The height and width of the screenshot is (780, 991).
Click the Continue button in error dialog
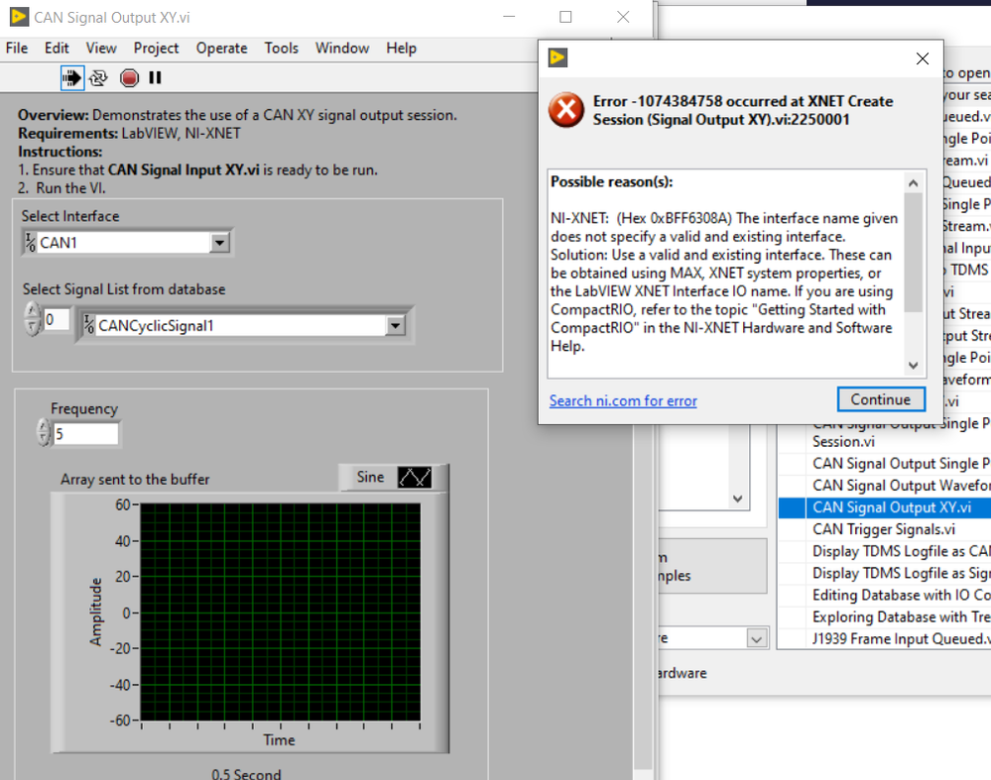coord(881,399)
